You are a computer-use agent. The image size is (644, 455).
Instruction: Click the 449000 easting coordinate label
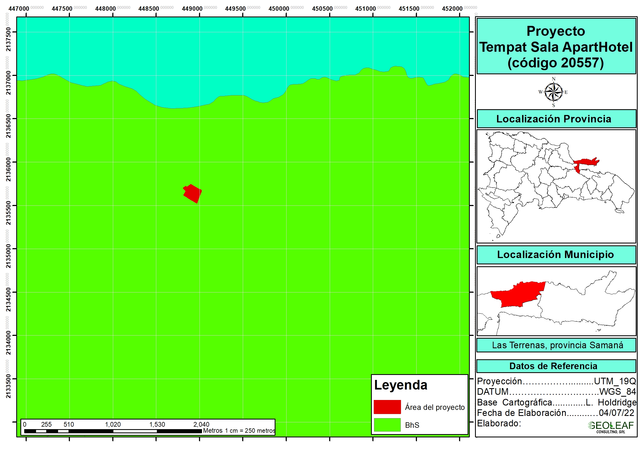[192, 9]
